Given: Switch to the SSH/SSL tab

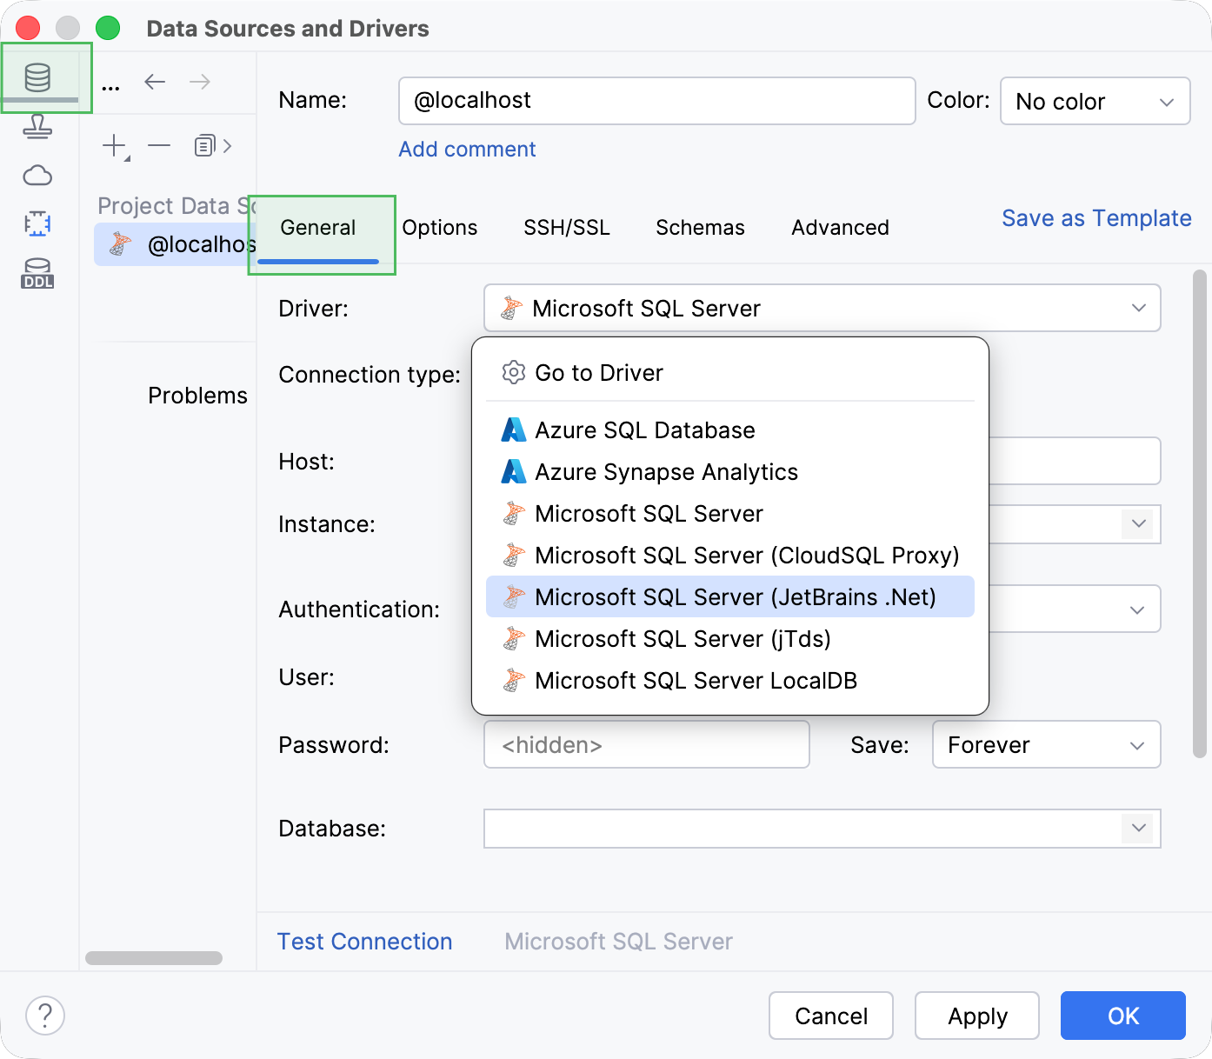Looking at the screenshot, I should pyautogui.click(x=566, y=227).
